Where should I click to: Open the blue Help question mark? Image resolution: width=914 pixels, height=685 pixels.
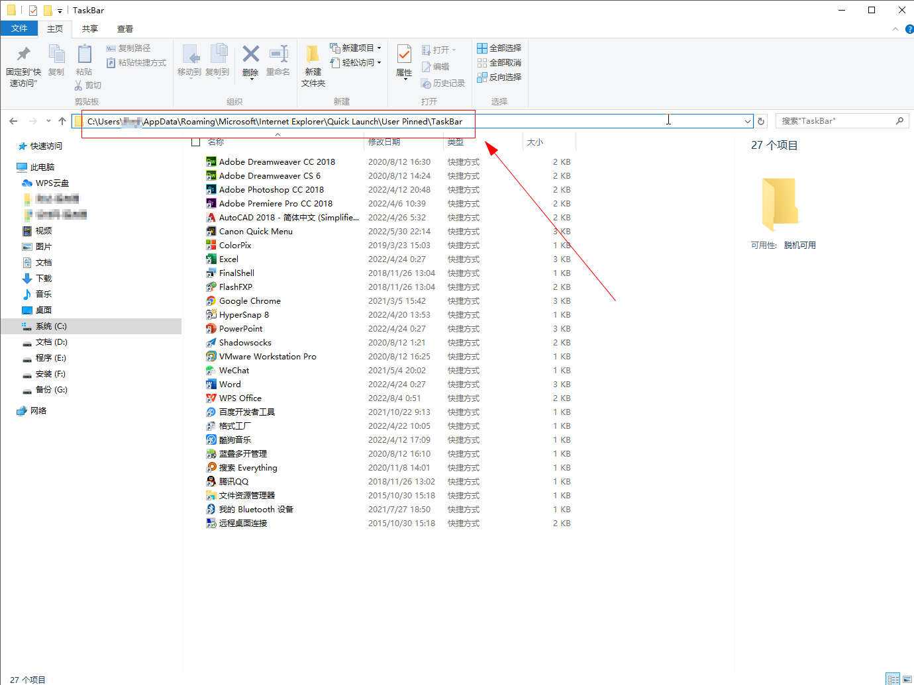(909, 29)
